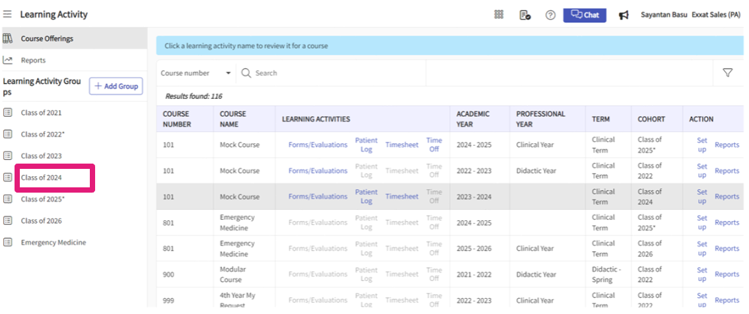
Task: Open the hamburger navigation menu
Action: tap(7, 15)
